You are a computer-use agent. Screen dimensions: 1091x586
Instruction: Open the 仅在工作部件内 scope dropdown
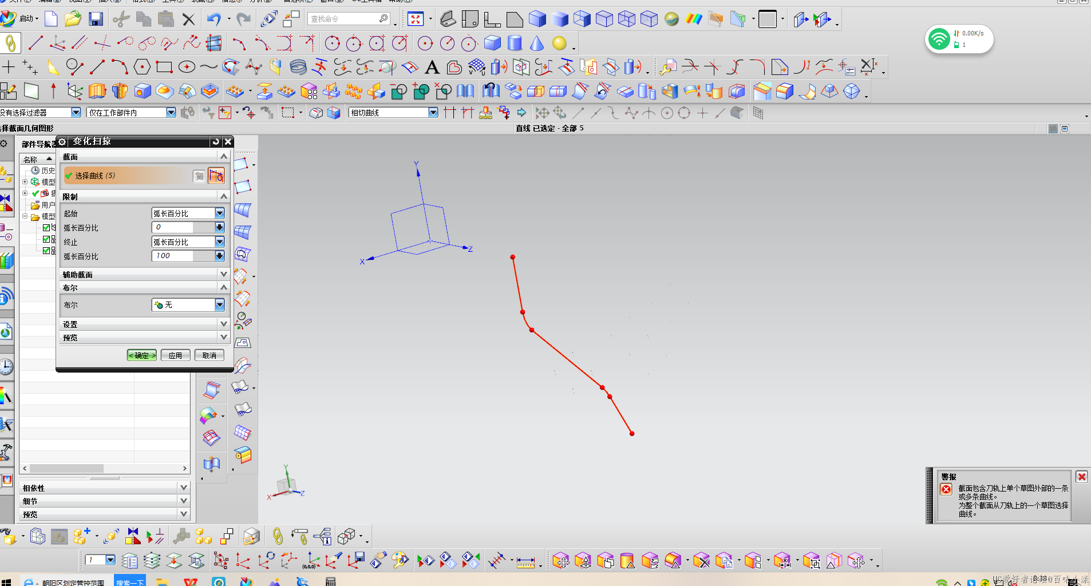171,113
